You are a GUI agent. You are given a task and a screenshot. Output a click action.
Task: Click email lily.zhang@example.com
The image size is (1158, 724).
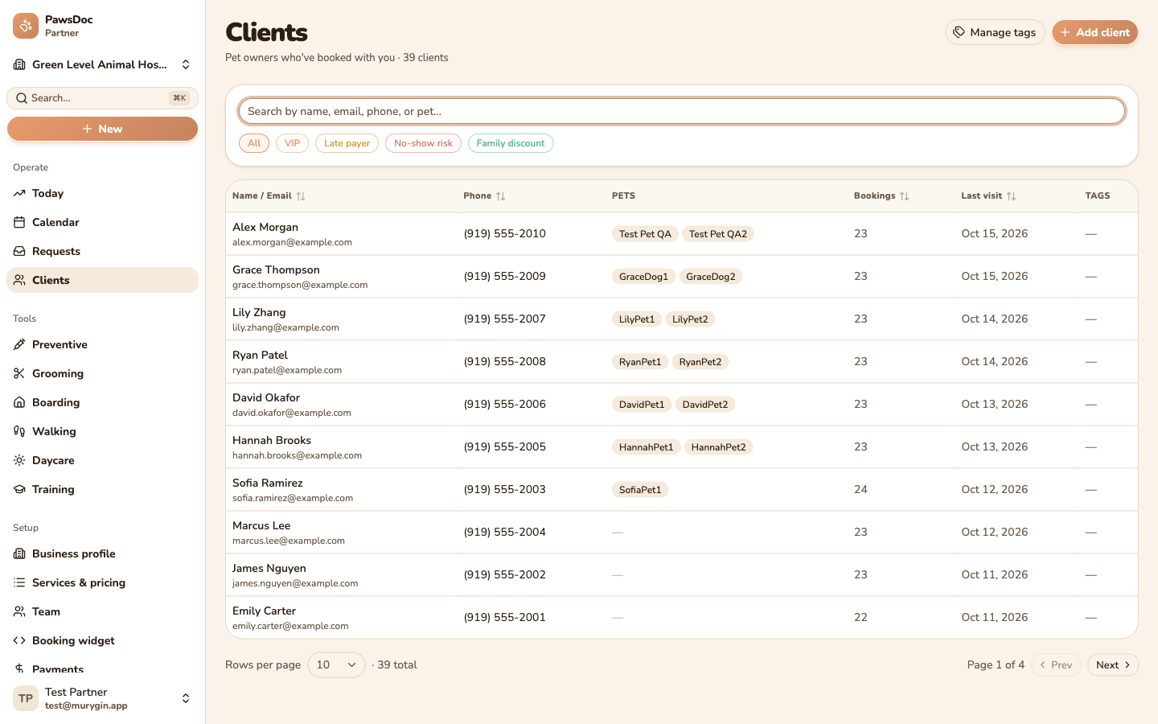coord(285,327)
